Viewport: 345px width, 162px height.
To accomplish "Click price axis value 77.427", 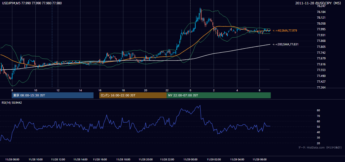I will pyautogui.click(x=321, y=82).
